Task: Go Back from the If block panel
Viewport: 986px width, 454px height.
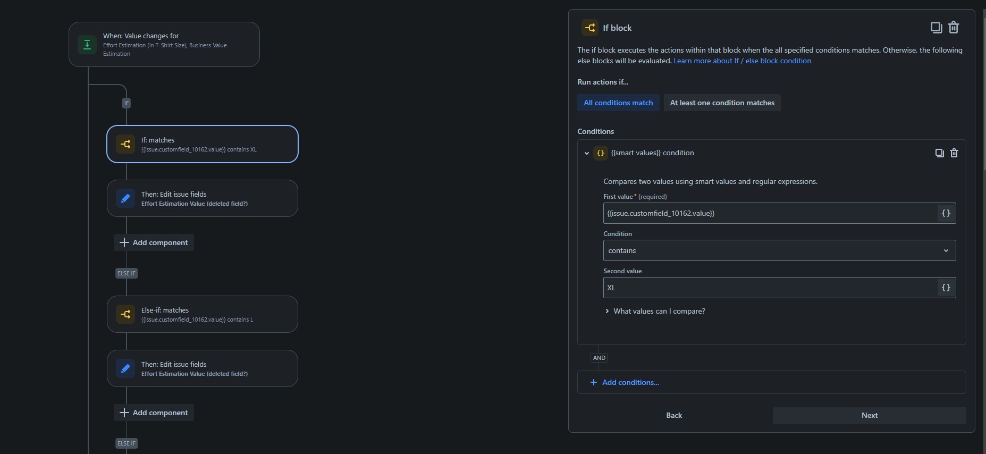Action: 674,415
